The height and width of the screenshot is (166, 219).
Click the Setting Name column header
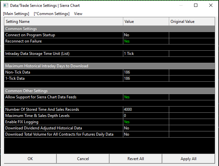64,22
